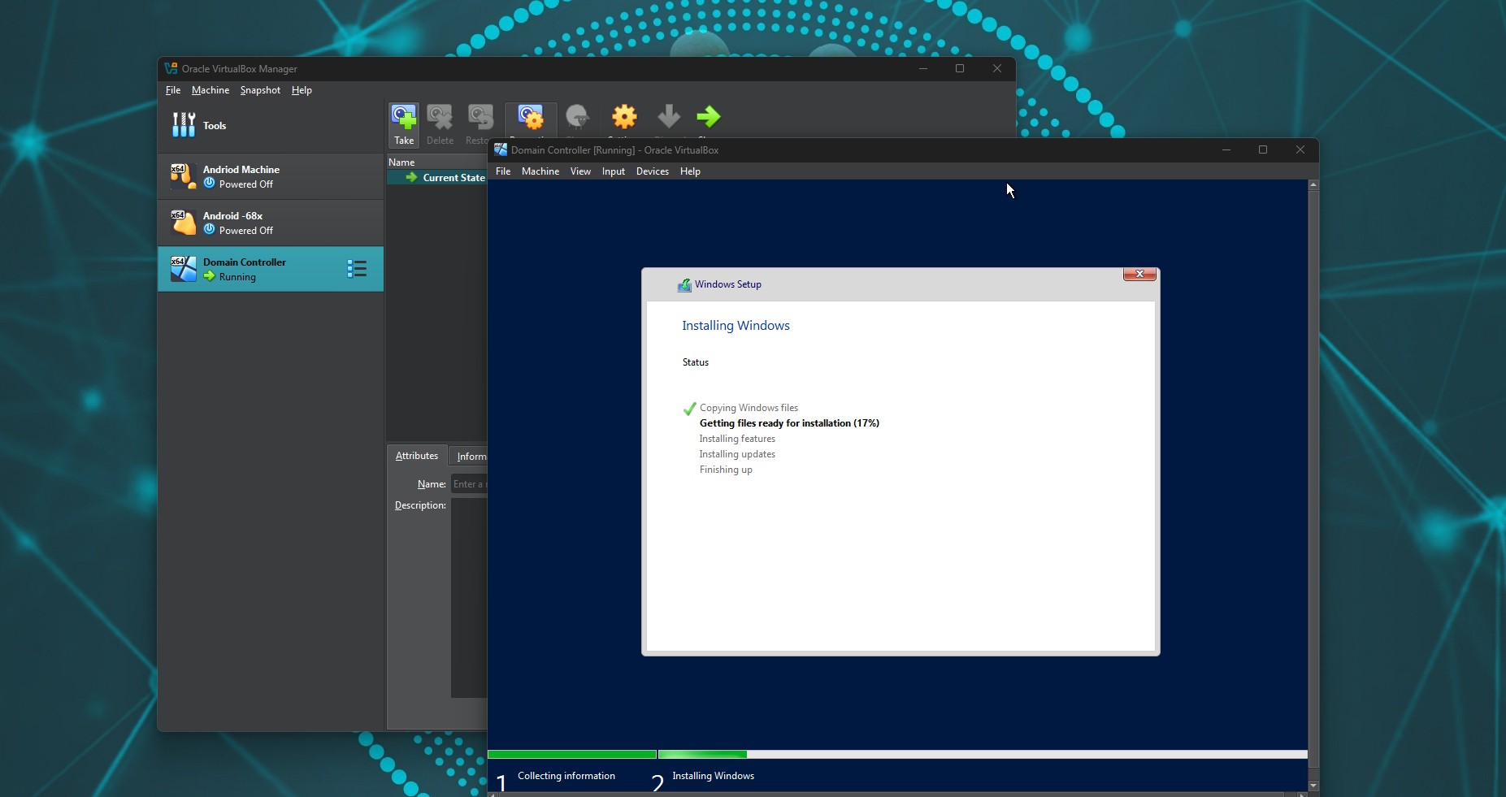Click 'Powered Off' under Andriod Machine
The image size is (1506, 797).
[x=246, y=184]
